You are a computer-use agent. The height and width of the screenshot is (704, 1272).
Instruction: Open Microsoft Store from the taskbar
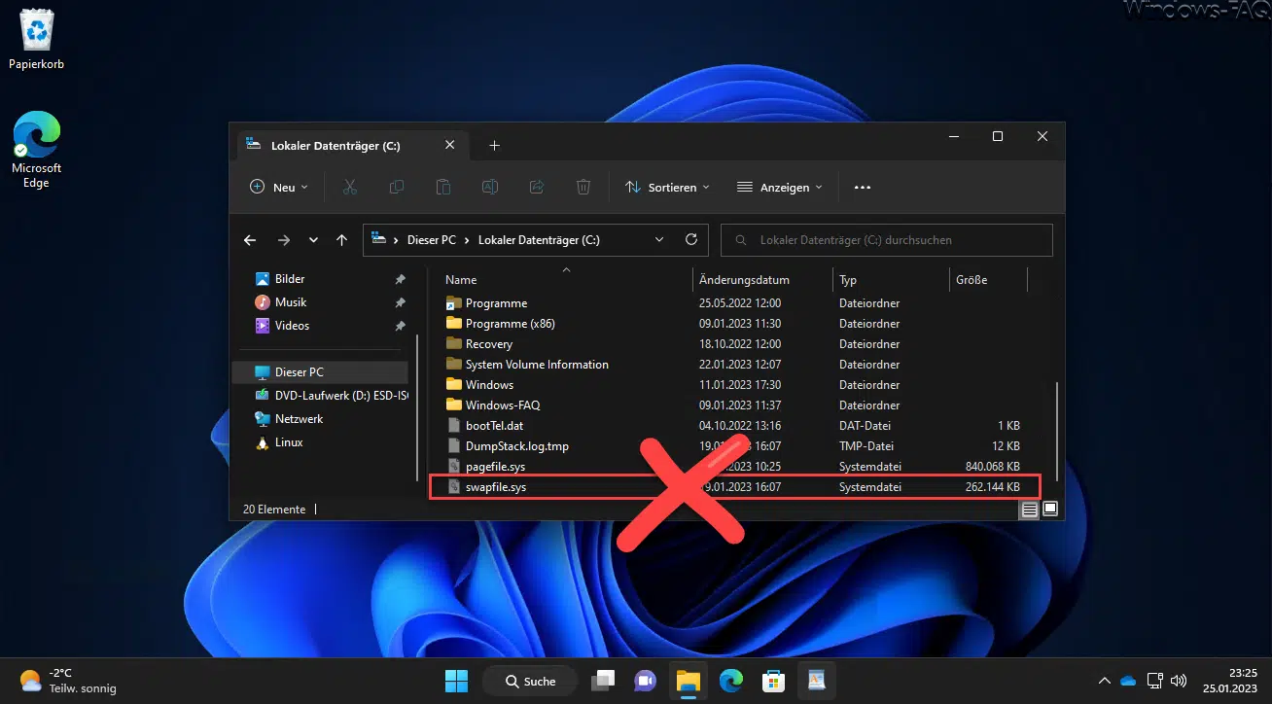coord(773,681)
